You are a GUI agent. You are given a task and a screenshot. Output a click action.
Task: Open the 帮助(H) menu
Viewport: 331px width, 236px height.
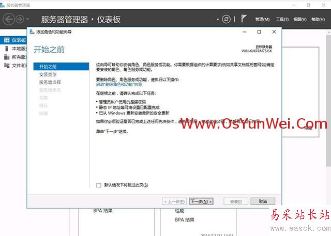[318, 20]
